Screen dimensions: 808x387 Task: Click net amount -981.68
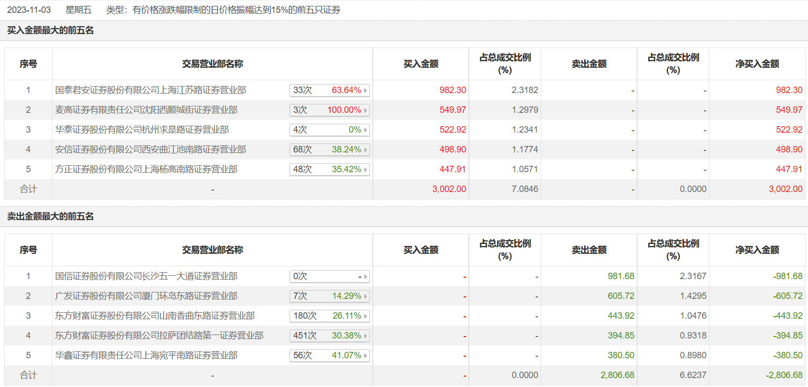point(788,276)
